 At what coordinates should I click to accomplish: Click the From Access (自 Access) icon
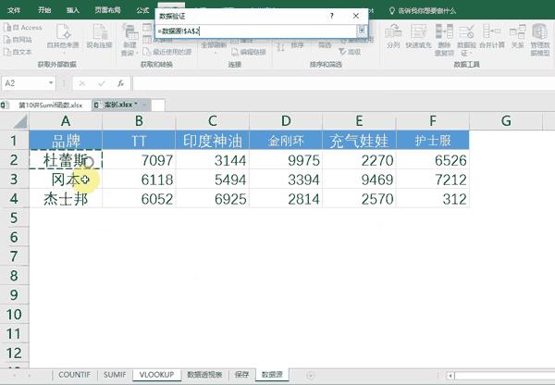tap(22, 28)
